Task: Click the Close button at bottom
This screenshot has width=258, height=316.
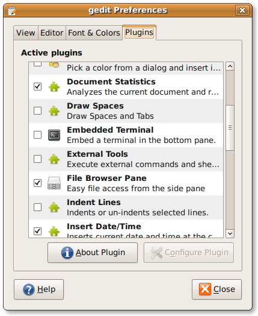Action: [217, 289]
